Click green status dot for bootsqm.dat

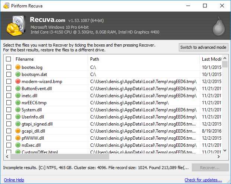click(x=18, y=74)
